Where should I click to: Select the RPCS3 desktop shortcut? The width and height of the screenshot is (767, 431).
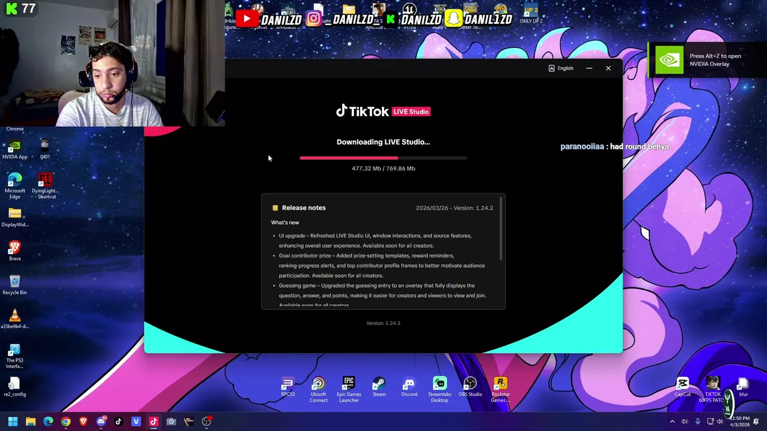pyautogui.click(x=288, y=387)
